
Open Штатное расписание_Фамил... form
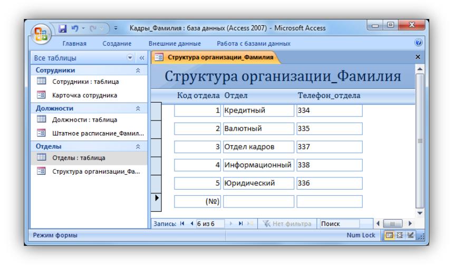89,133
